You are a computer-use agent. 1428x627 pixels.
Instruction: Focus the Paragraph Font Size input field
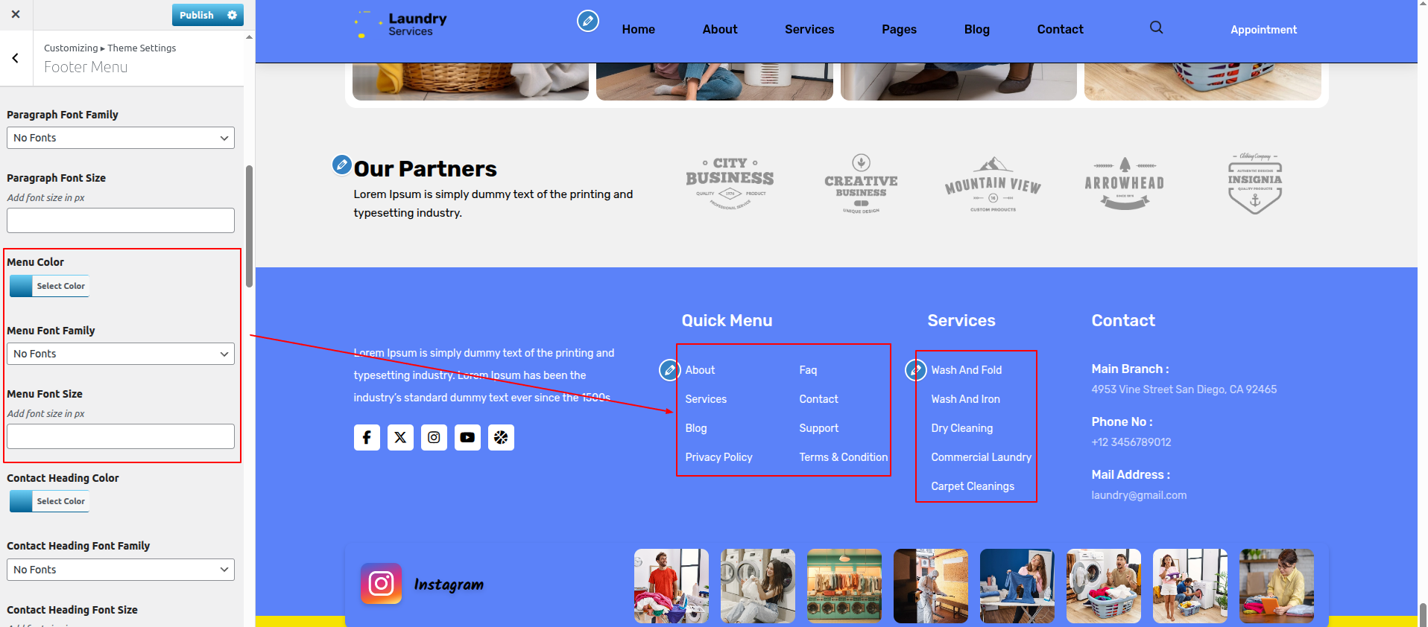pyautogui.click(x=121, y=220)
